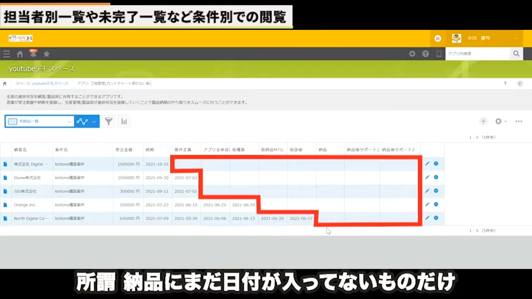The height and width of the screenshot is (299, 532).
Task: Open help question mark icon
Action: 425,54
